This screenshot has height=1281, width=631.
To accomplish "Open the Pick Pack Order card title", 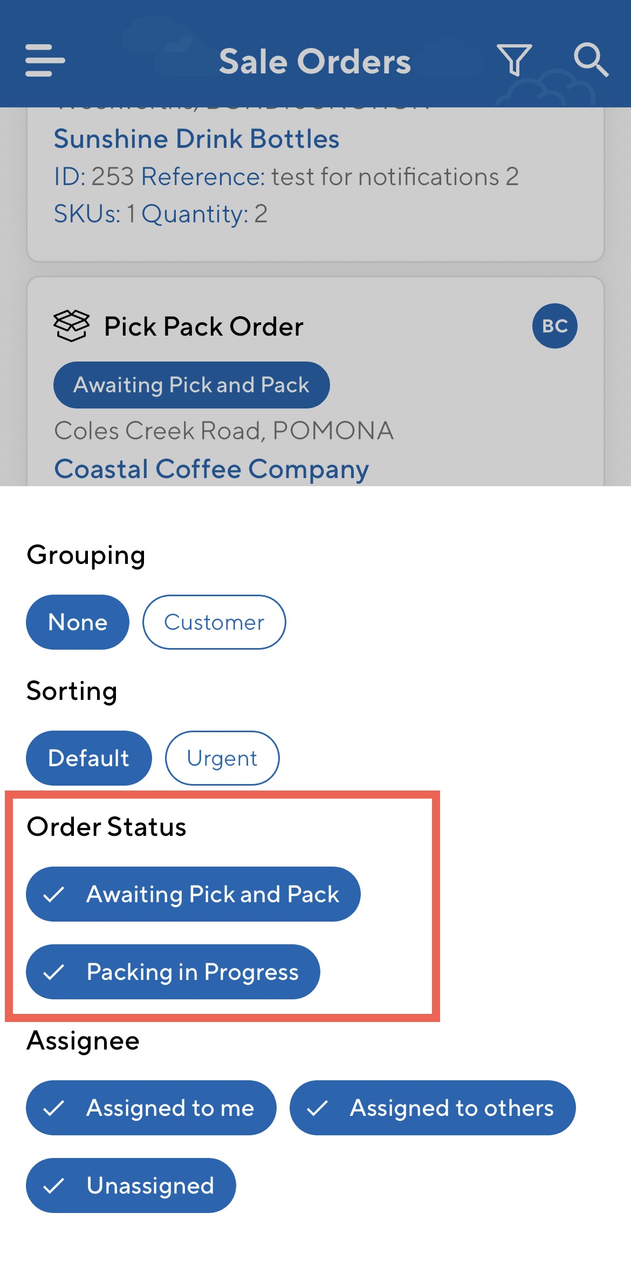I will pyautogui.click(x=203, y=326).
